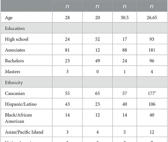Click the High school value 52
This screenshot has width=168, height=142.
[x=98, y=39]
